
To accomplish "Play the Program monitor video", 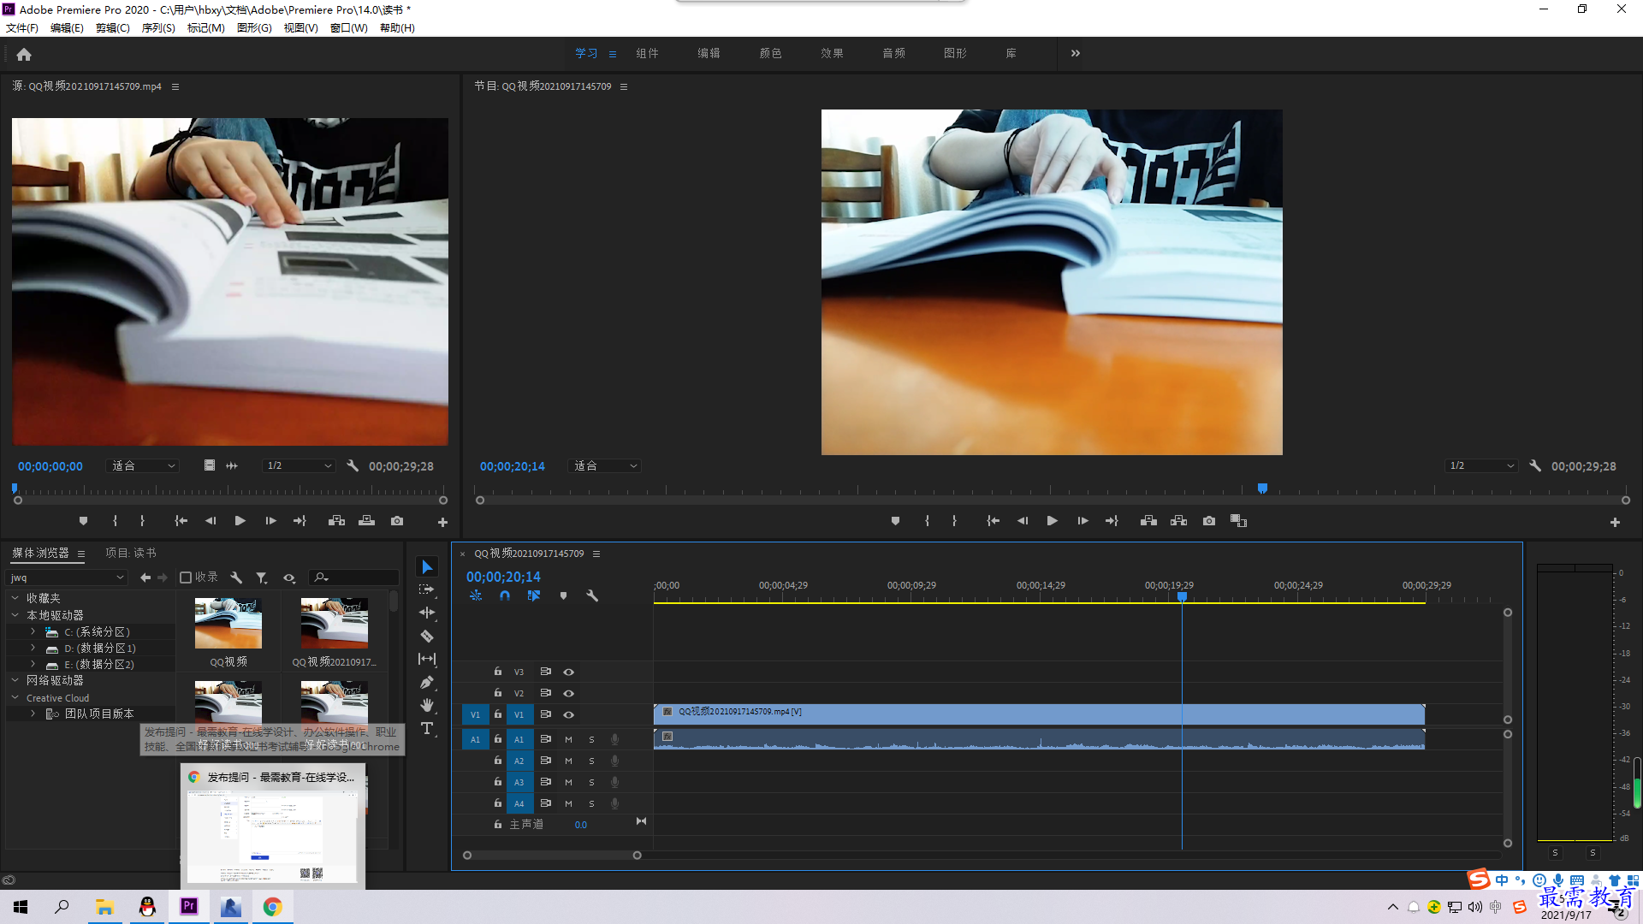I will 1053,521.
